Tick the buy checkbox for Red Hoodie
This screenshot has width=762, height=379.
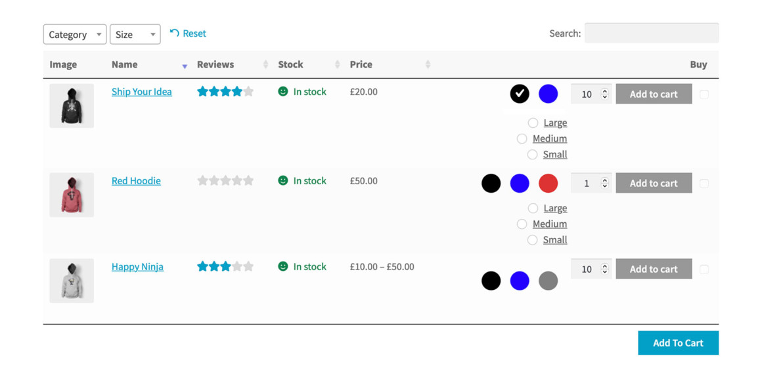click(704, 184)
